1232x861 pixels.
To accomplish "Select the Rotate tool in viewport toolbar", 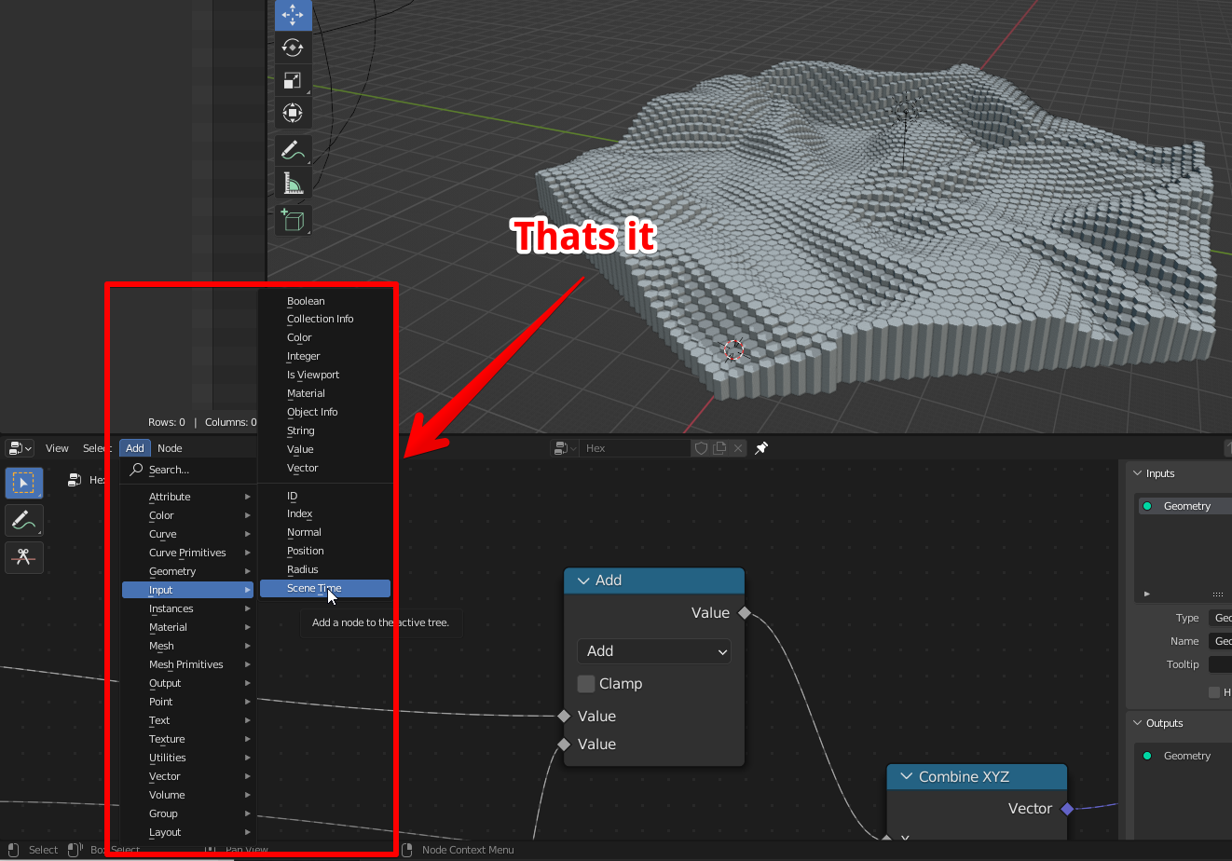I will pos(292,48).
